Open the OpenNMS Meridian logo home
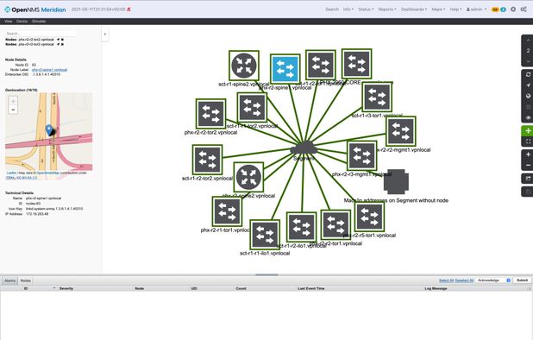Screen dimensions: 533x340 (x=35, y=9)
